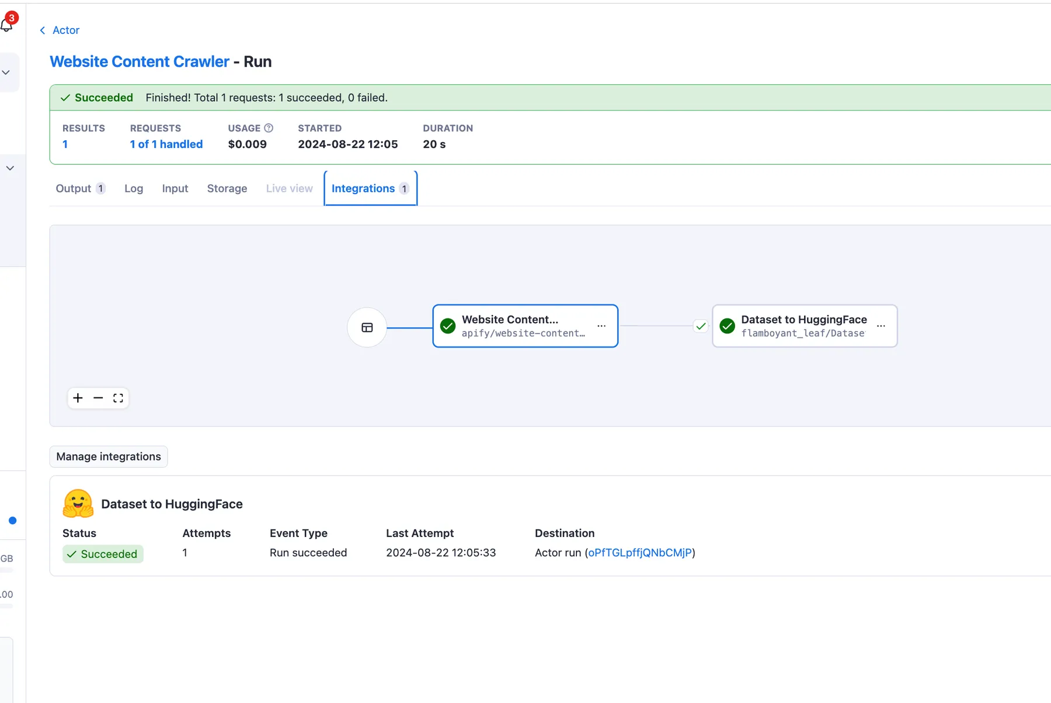This screenshot has width=1051, height=703.
Task: Click the Website Content node green checkmark
Action: coord(448,326)
